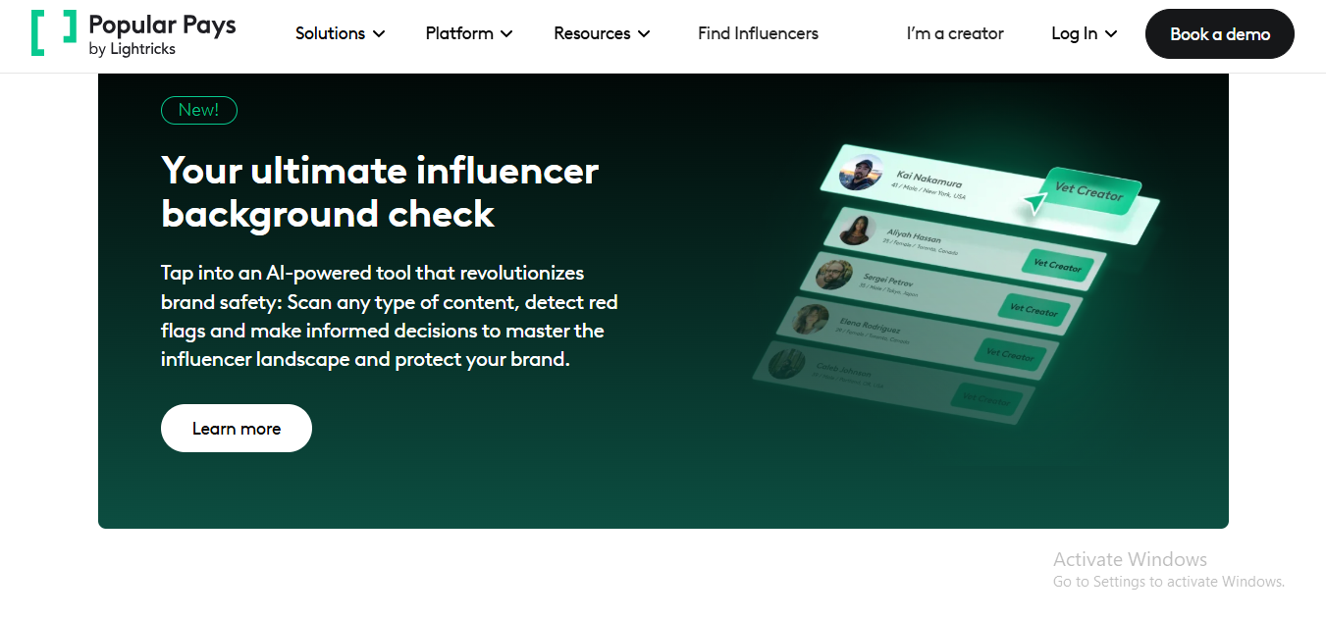Click the Learn more button
This screenshot has height=618, width=1326.
(237, 429)
